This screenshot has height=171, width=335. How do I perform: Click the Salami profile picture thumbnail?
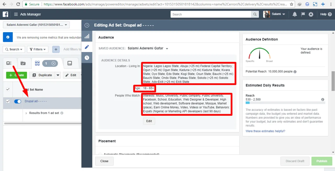coord(266,14)
